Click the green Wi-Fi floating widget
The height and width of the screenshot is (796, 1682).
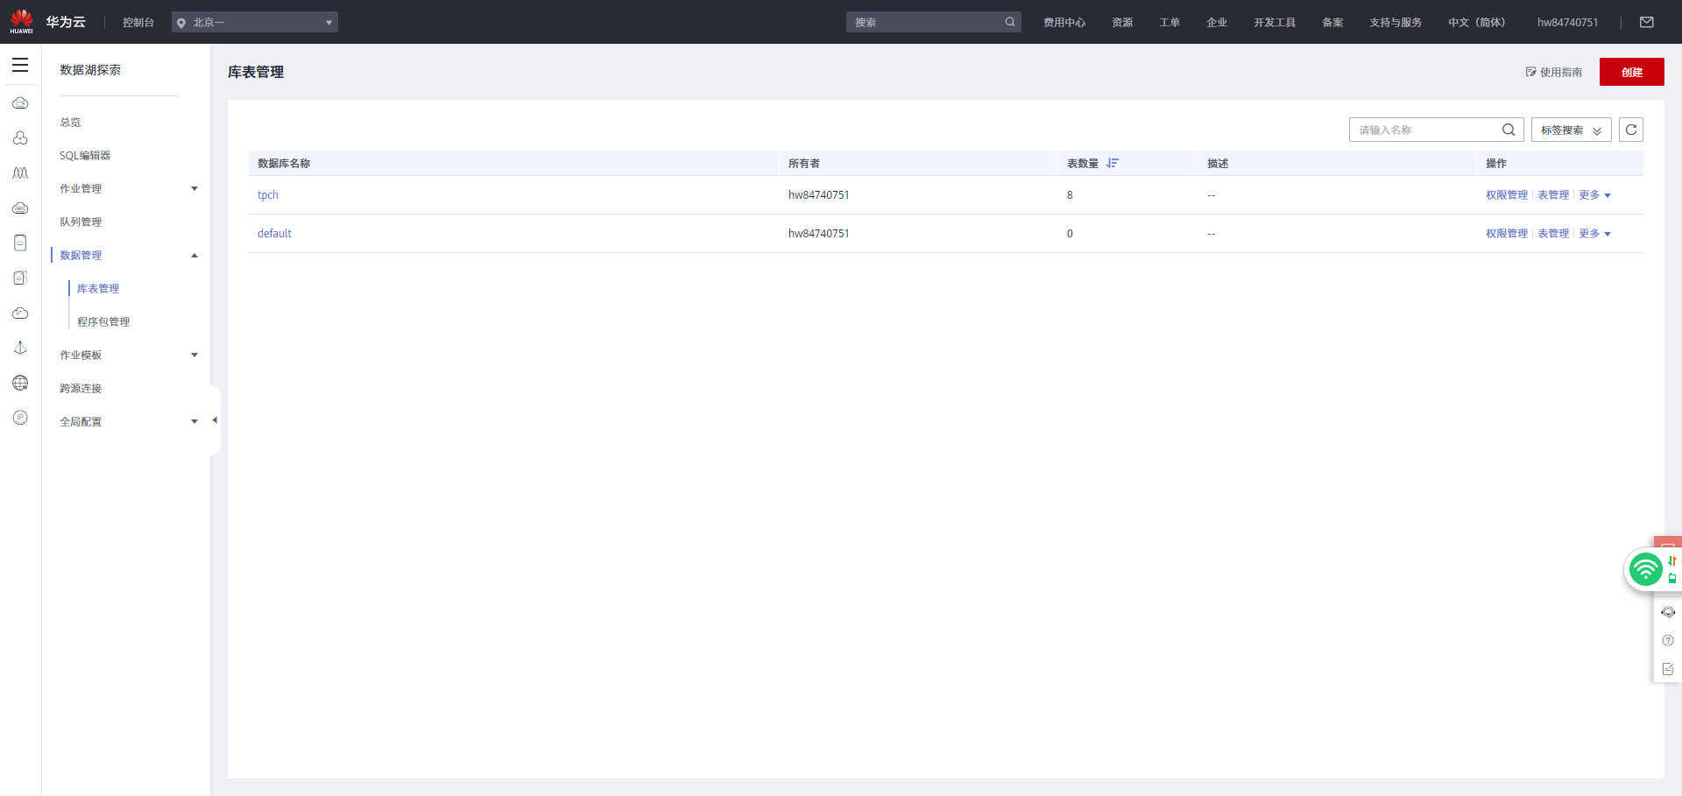(x=1646, y=569)
